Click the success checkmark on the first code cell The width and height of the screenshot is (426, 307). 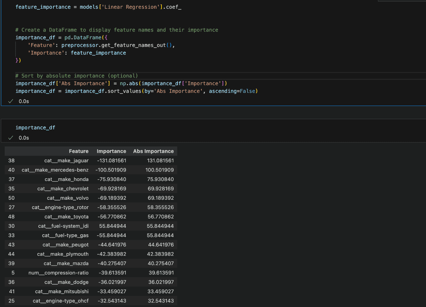point(10,101)
